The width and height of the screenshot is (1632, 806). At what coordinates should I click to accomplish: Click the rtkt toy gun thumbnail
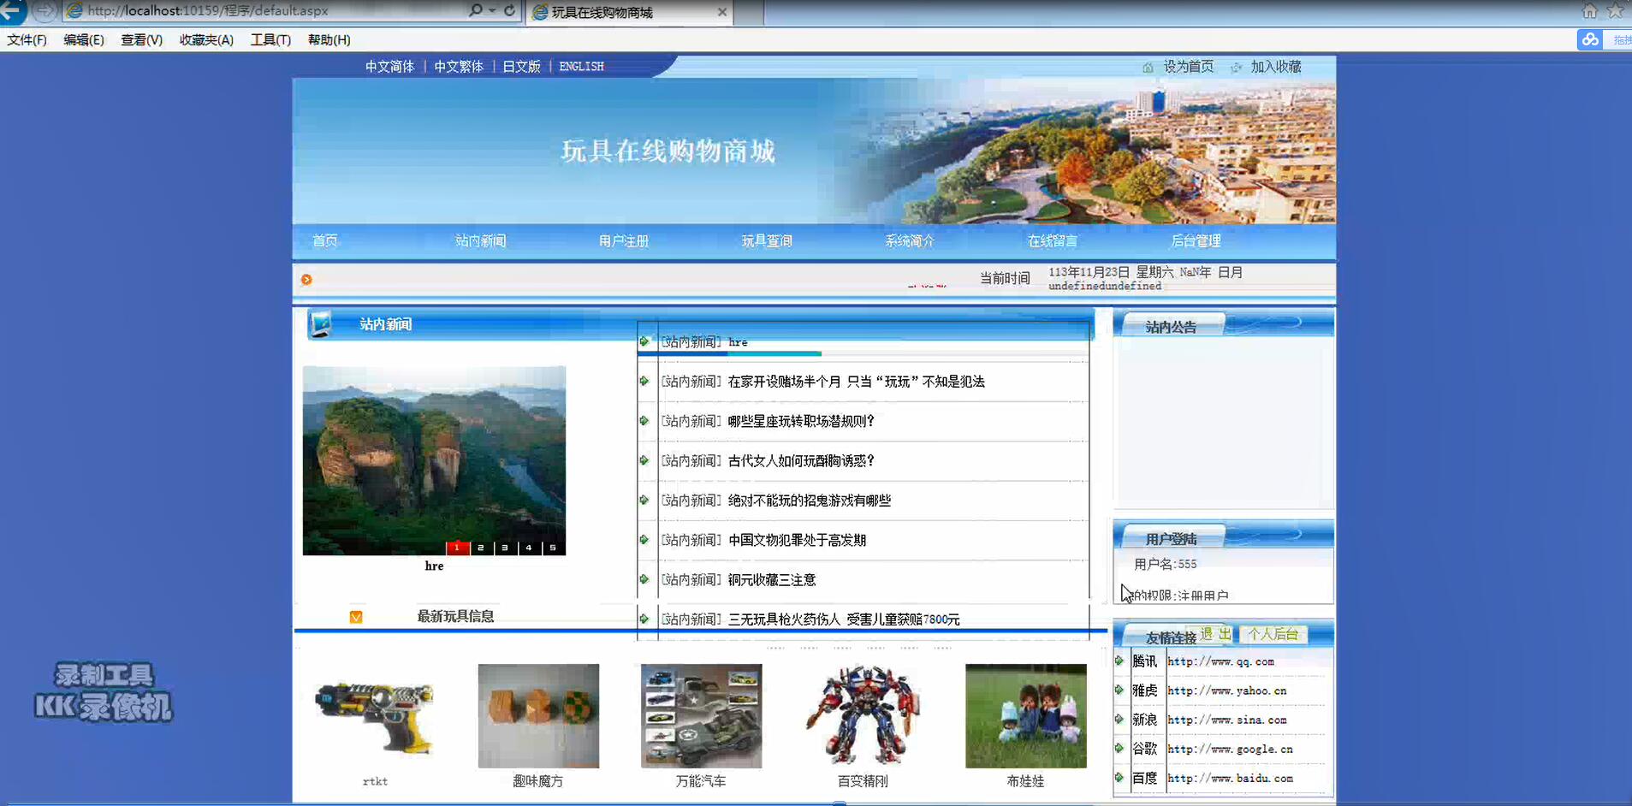(375, 716)
